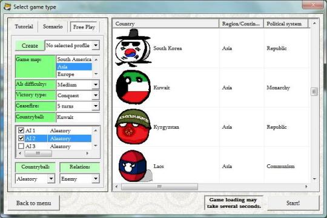
Task: Click country list scroll right arrow
Action: [306, 187]
